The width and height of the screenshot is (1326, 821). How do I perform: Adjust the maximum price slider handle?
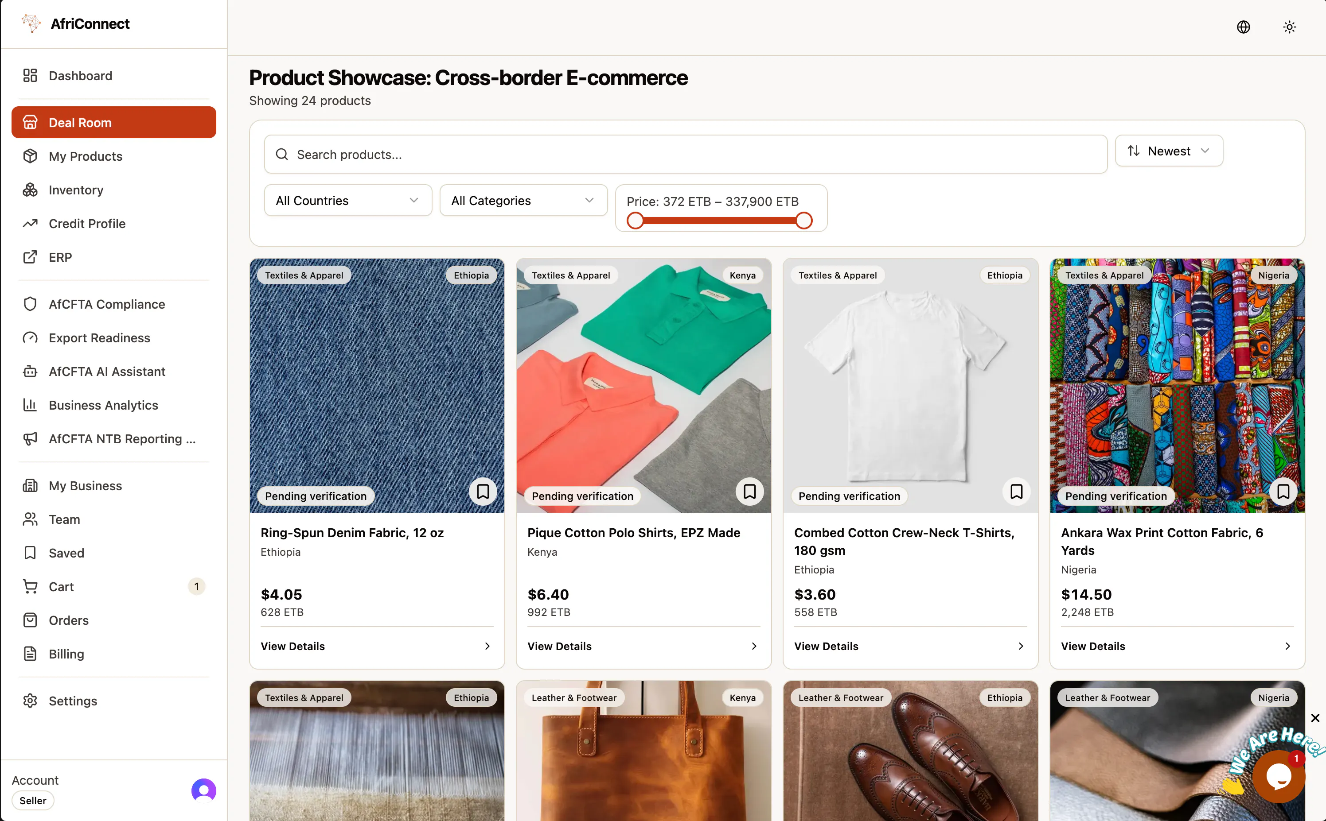pyautogui.click(x=804, y=221)
